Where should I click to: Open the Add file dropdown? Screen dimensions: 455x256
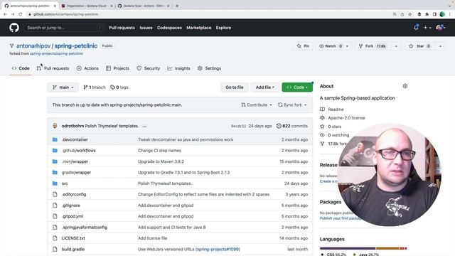[x=264, y=87]
